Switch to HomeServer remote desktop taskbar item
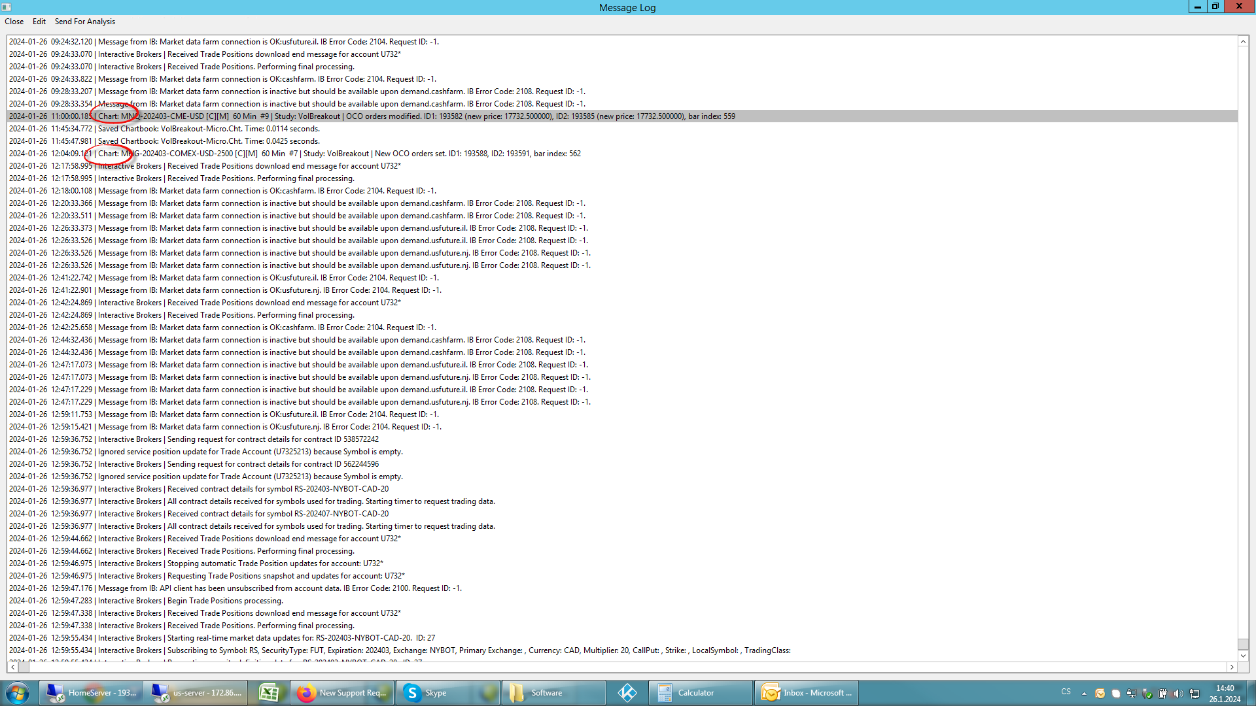 [91, 693]
